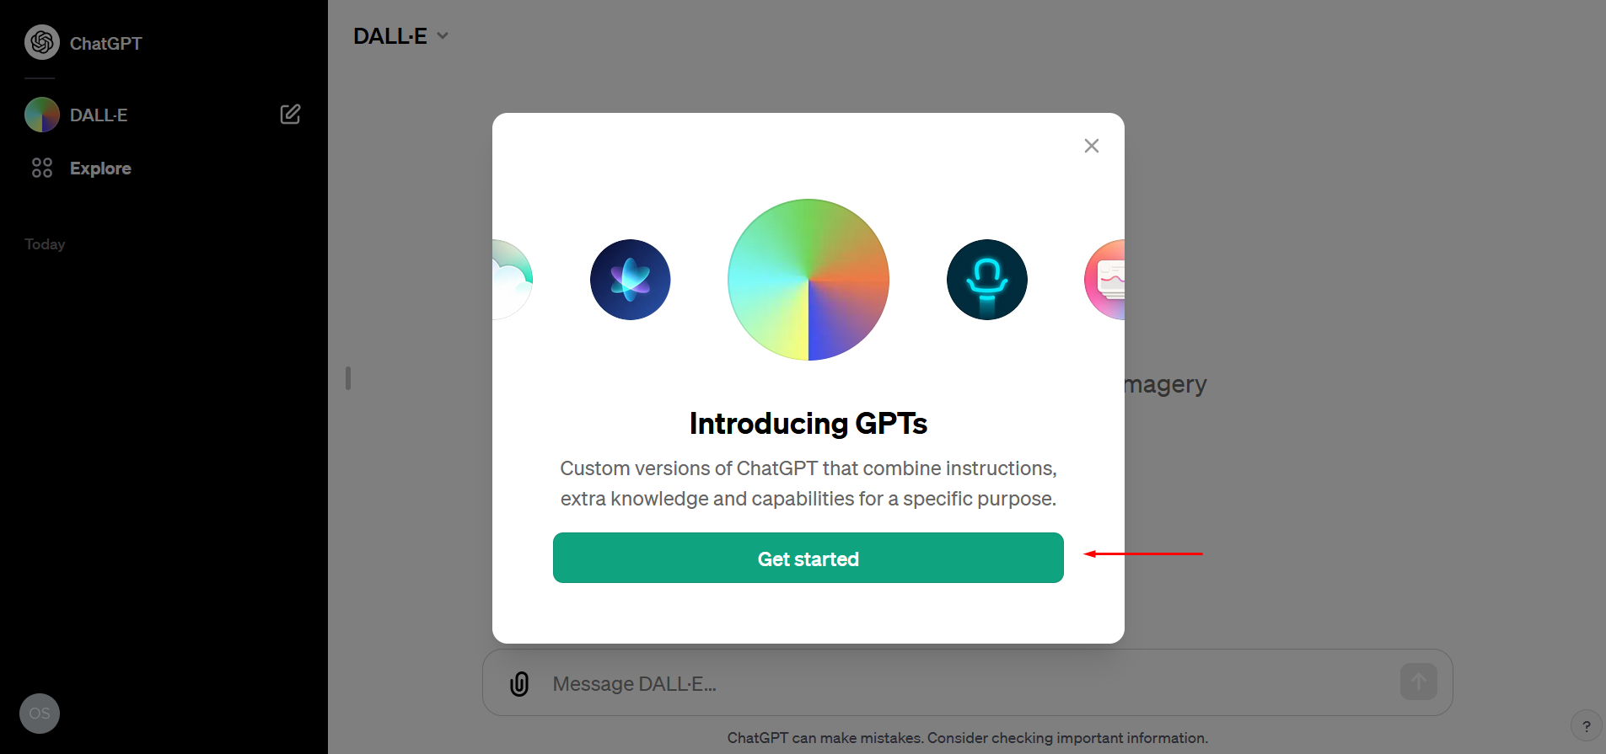Open Explore GPTs in the sidebar

click(81, 168)
